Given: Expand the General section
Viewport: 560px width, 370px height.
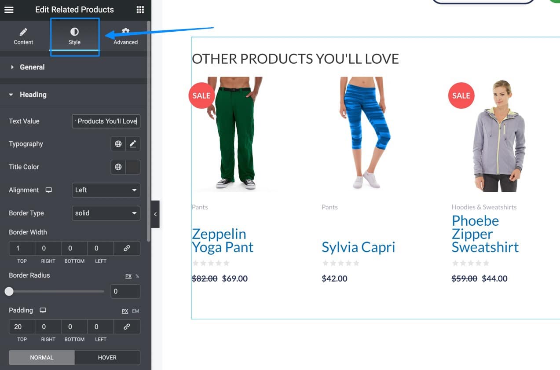Looking at the screenshot, I should pyautogui.click(x=32, y=67).
